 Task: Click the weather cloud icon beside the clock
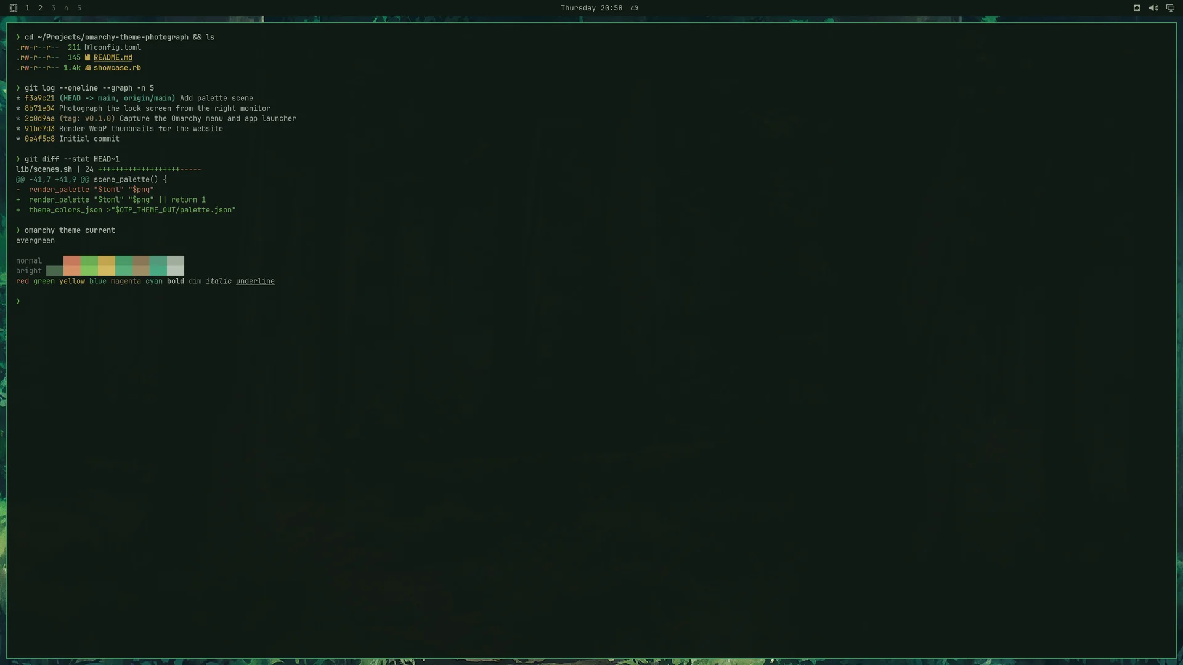[634, 8]
